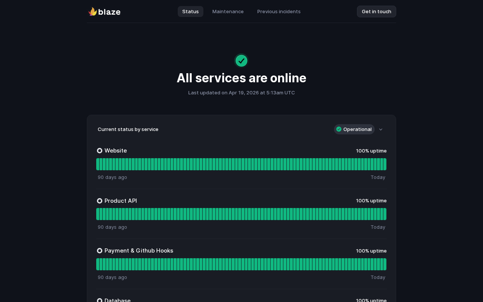The width and height of the screenshot is (483, 302).
Task: Open the Operational status filter badge
Action: point(354,129)
